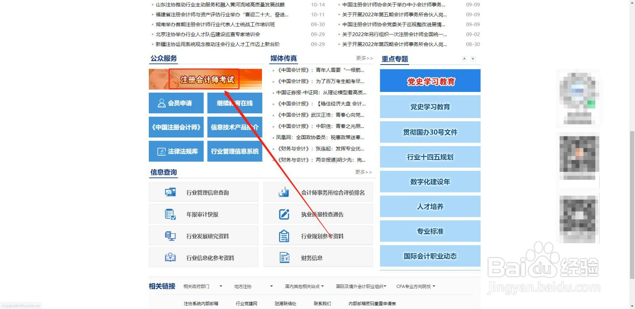Open 财务信息 link

(312, 258)
